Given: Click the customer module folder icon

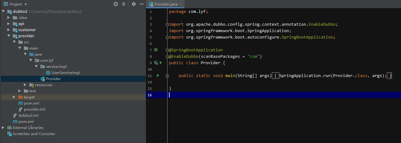Looking at the screenshot, I should 15,30.
